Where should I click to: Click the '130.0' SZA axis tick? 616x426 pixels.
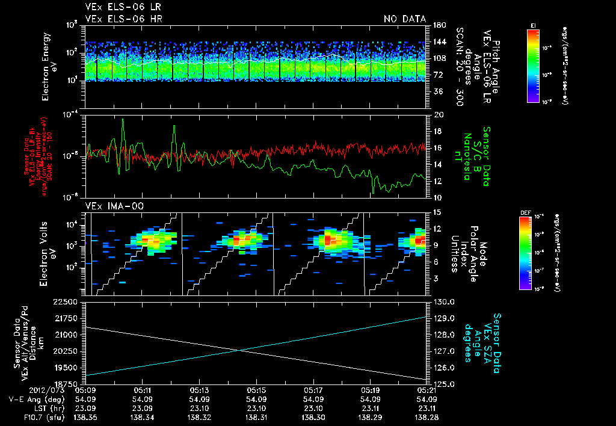point(444,302)
